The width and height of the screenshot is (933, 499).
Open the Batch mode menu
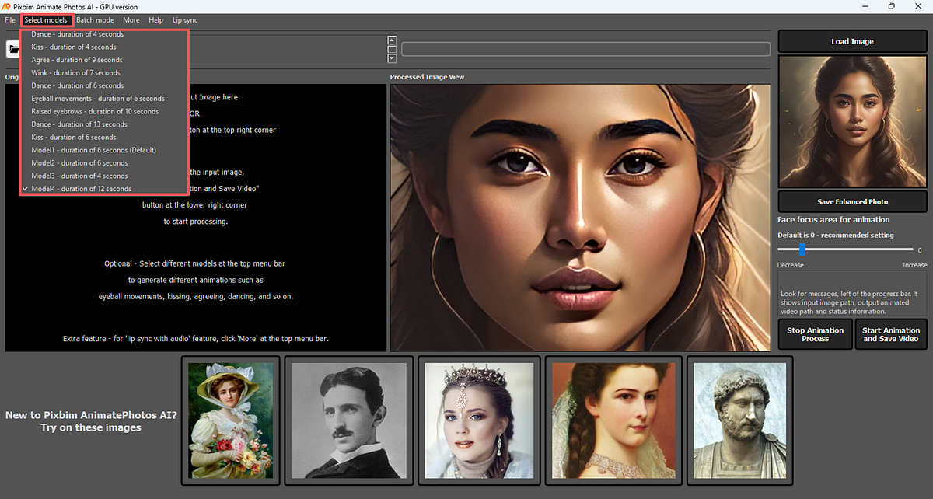95,19
